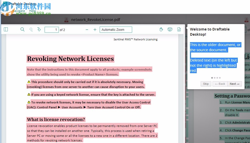Click warning icon before 'This procedure should only'
Screen dimensions: 250x143
pos(29,82)
